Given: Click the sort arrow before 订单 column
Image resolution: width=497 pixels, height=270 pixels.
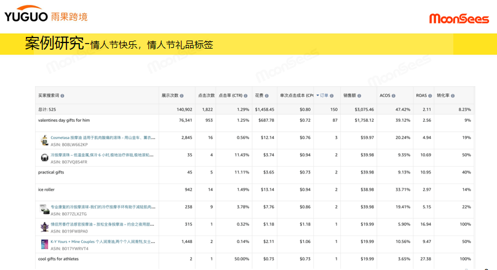Looking at the screenshot, I should click(317, 95).
